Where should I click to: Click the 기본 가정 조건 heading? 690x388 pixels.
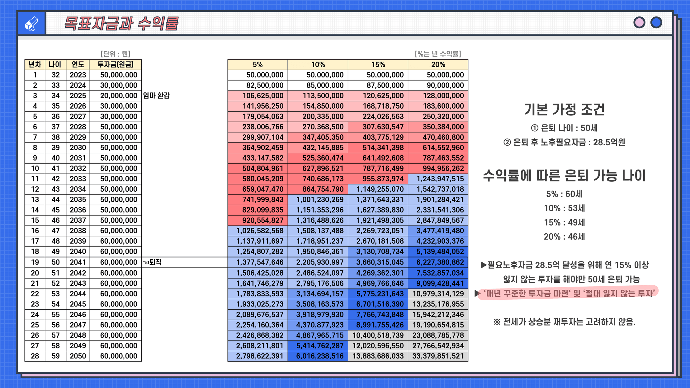(564, 110)
